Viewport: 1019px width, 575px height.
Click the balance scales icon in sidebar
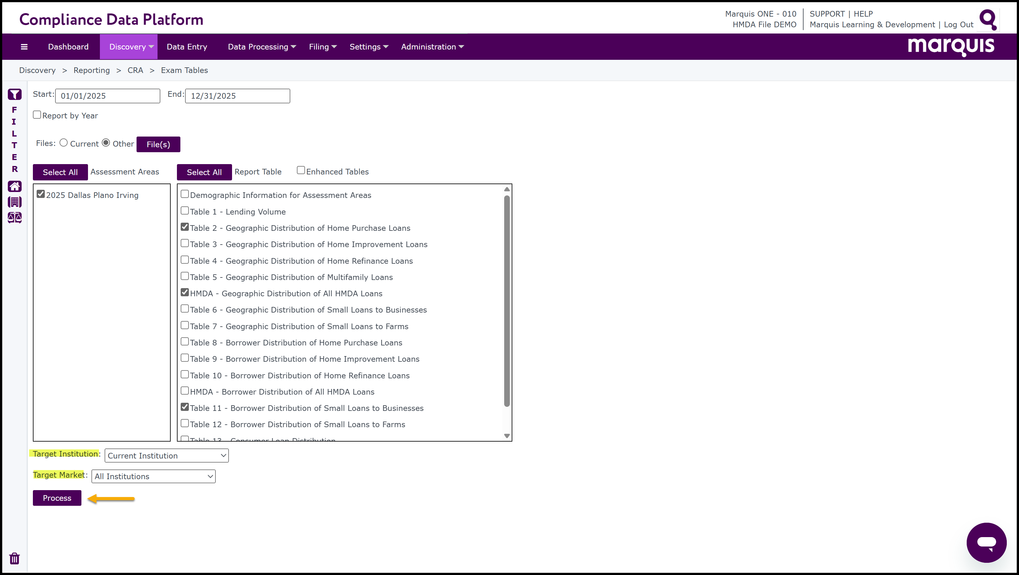pos(15,217)
